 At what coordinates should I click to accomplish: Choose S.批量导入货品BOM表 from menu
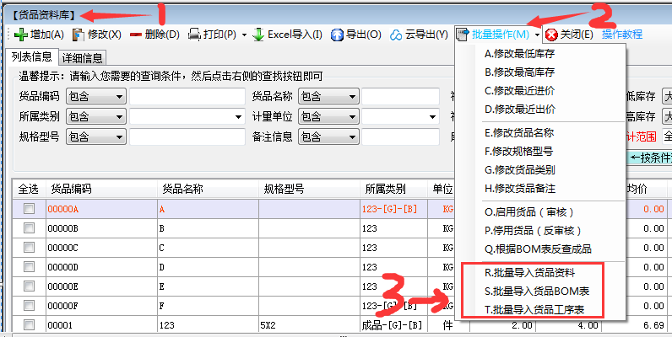[x=537, y=291]
